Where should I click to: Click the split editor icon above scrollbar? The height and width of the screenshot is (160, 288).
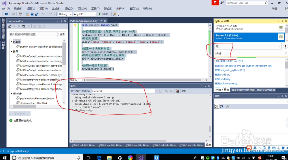[210, 25]
